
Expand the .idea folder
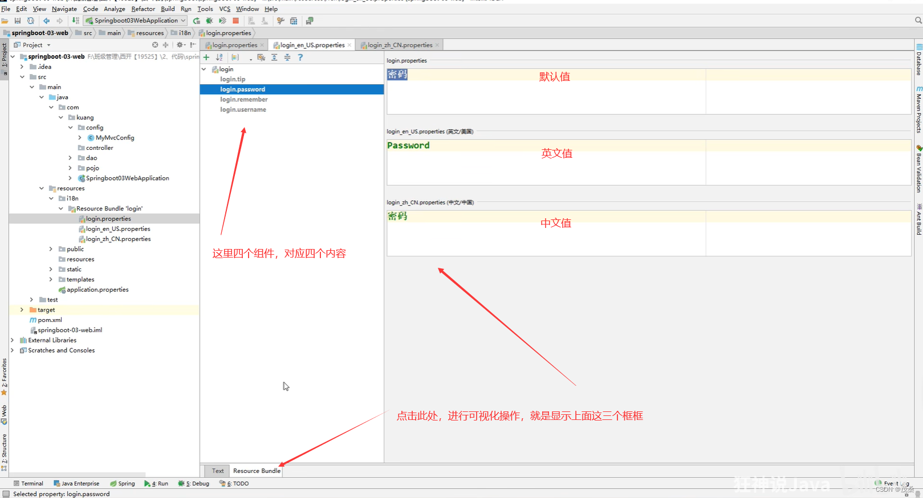(22, 67)
